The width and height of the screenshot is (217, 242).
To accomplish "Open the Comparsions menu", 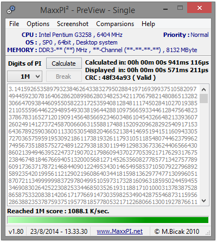I will (x=115, y=24).
